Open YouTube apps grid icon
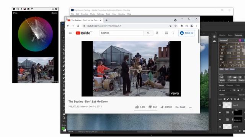Viewport: 245px width, 137px height. click(167, 33)
